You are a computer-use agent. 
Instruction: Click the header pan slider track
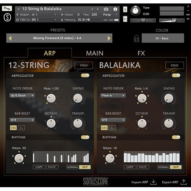coord(143,20)
